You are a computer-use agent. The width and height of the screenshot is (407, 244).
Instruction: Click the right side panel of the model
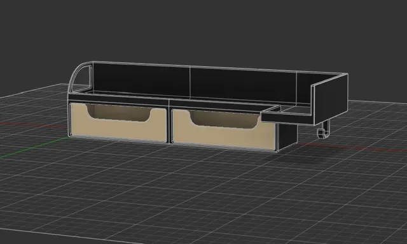click(x=331, y=99)
